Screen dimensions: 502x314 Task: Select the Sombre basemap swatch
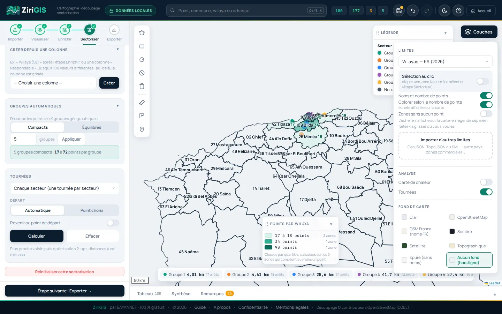[452, 232]
